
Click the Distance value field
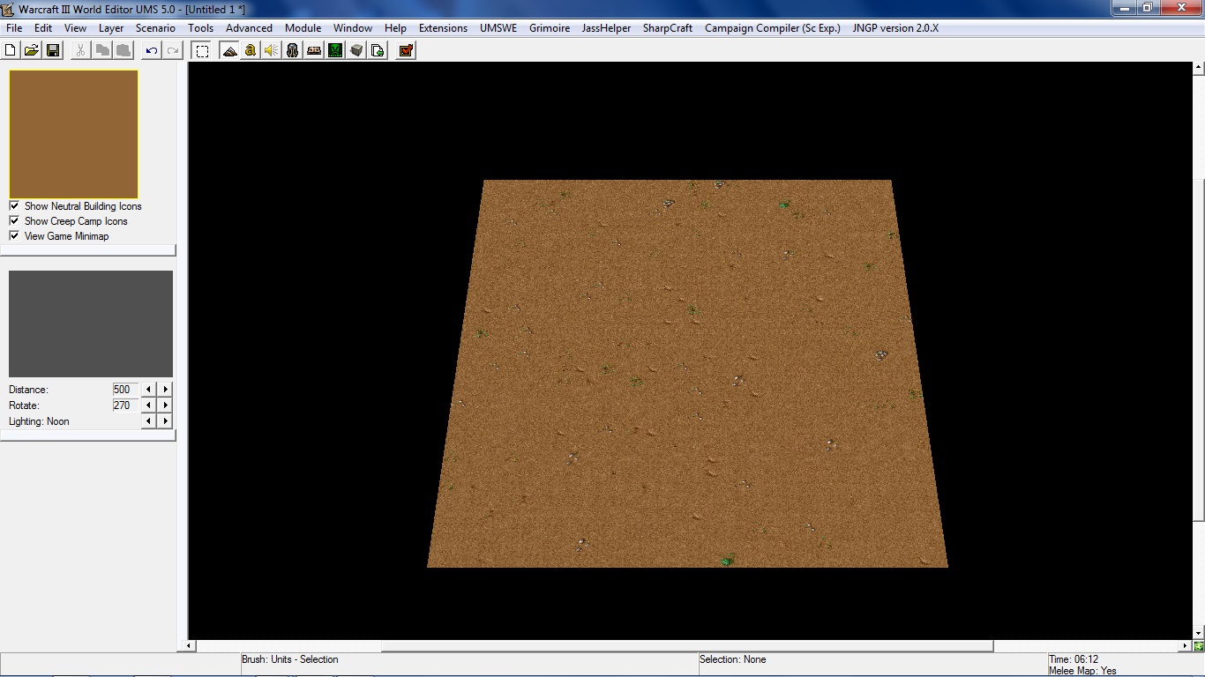(125, 389)
